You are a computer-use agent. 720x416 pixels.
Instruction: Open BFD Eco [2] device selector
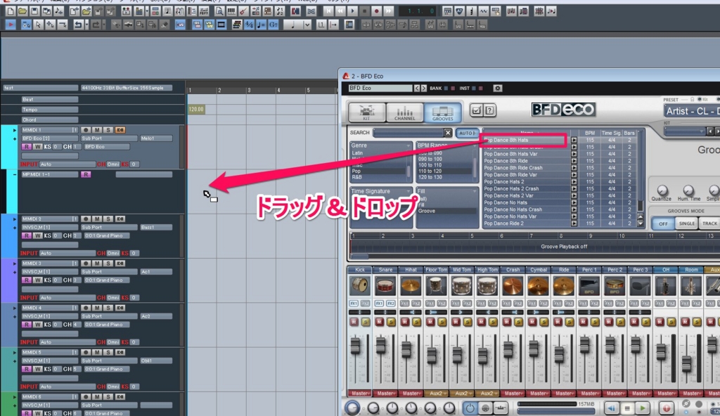pos(50,138)
